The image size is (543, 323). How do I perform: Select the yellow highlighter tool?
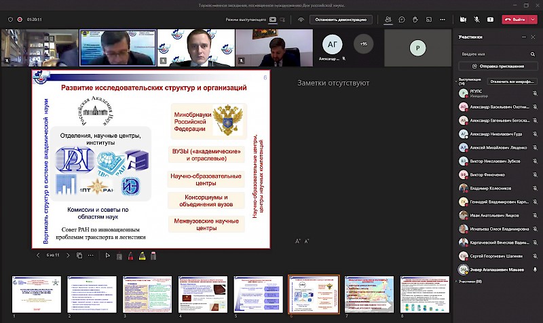pos(142,256)
